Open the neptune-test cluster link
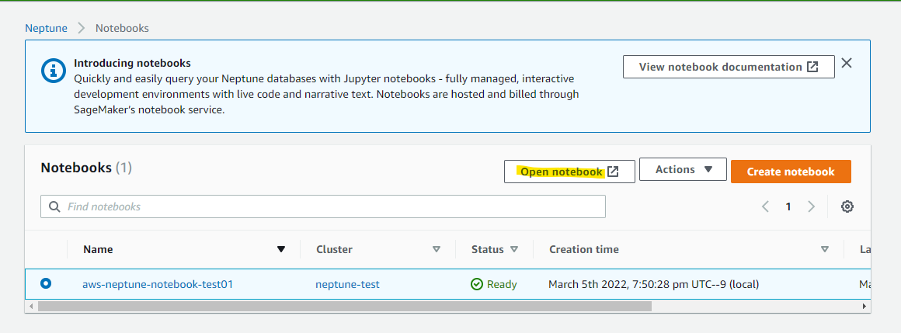This screenshot has width=901, height=333. coord(348,284)
